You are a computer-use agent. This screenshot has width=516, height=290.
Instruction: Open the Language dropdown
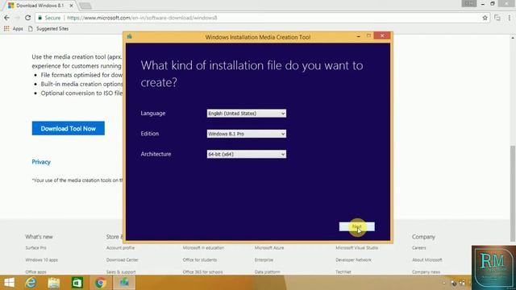247,114
